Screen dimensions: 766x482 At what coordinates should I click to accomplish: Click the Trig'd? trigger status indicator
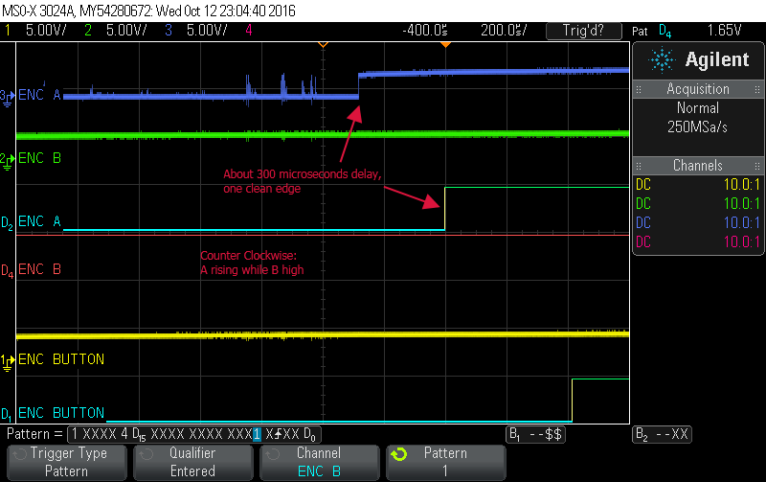(582, 30)
